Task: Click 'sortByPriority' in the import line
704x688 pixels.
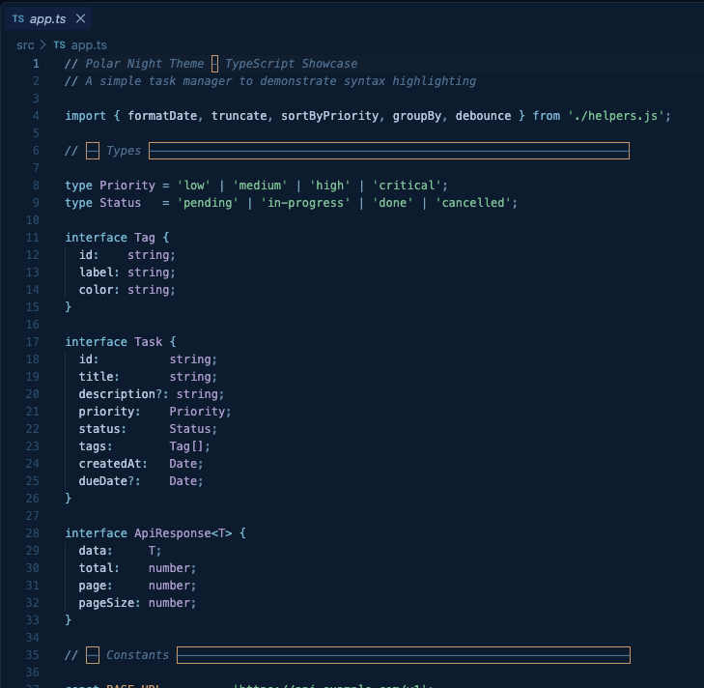Action: pos(330,116)
